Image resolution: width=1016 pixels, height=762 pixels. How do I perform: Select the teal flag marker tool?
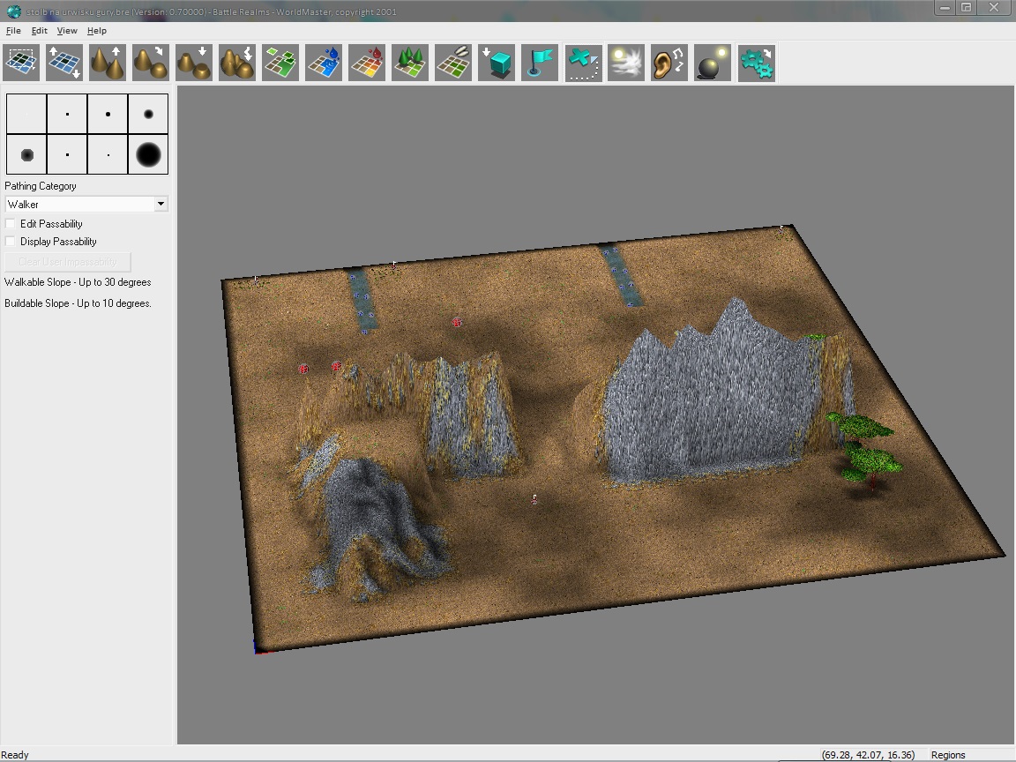click(x=540, y=63)
